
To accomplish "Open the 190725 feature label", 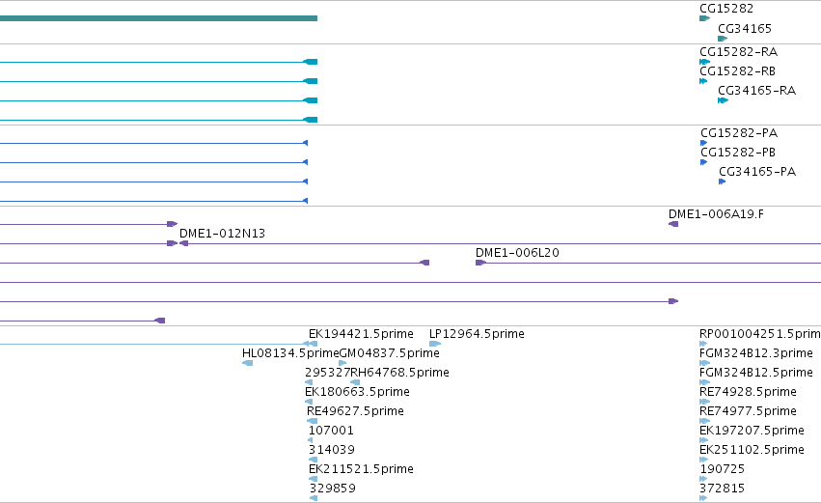I will click(722, 469).
